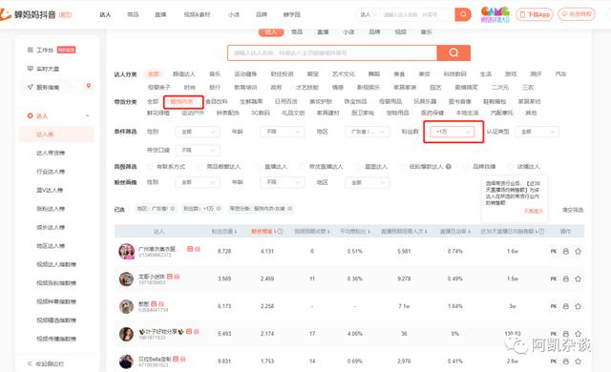Click the person icon in the 9,831 row
611x372 pixels.
click(566, 362)
